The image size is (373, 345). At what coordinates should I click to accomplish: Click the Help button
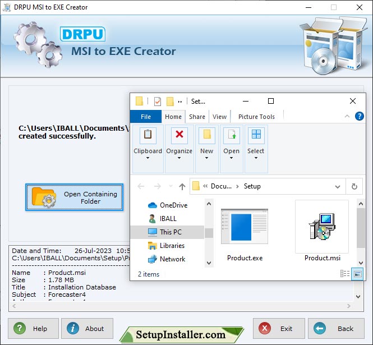(33, 329)
